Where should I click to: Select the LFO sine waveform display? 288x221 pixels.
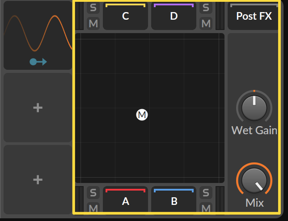tap(38, 33)
